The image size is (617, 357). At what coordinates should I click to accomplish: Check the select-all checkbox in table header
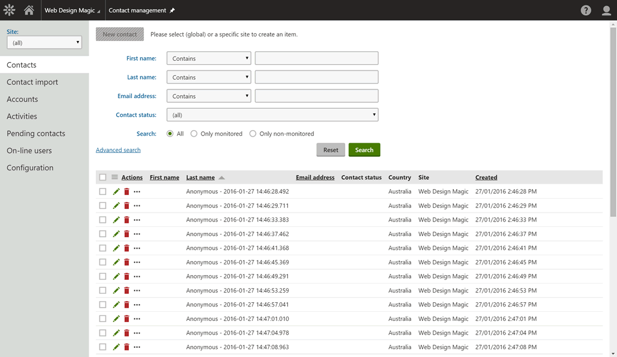click(102, 177)
